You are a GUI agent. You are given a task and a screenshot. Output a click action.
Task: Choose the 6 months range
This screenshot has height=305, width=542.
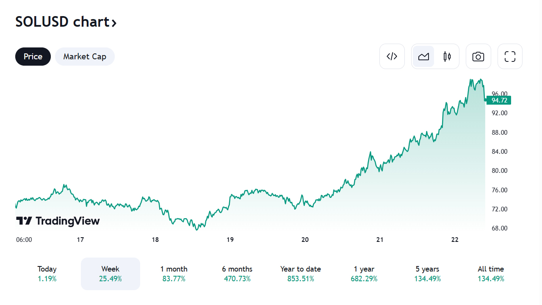click(x=237, y=274)
